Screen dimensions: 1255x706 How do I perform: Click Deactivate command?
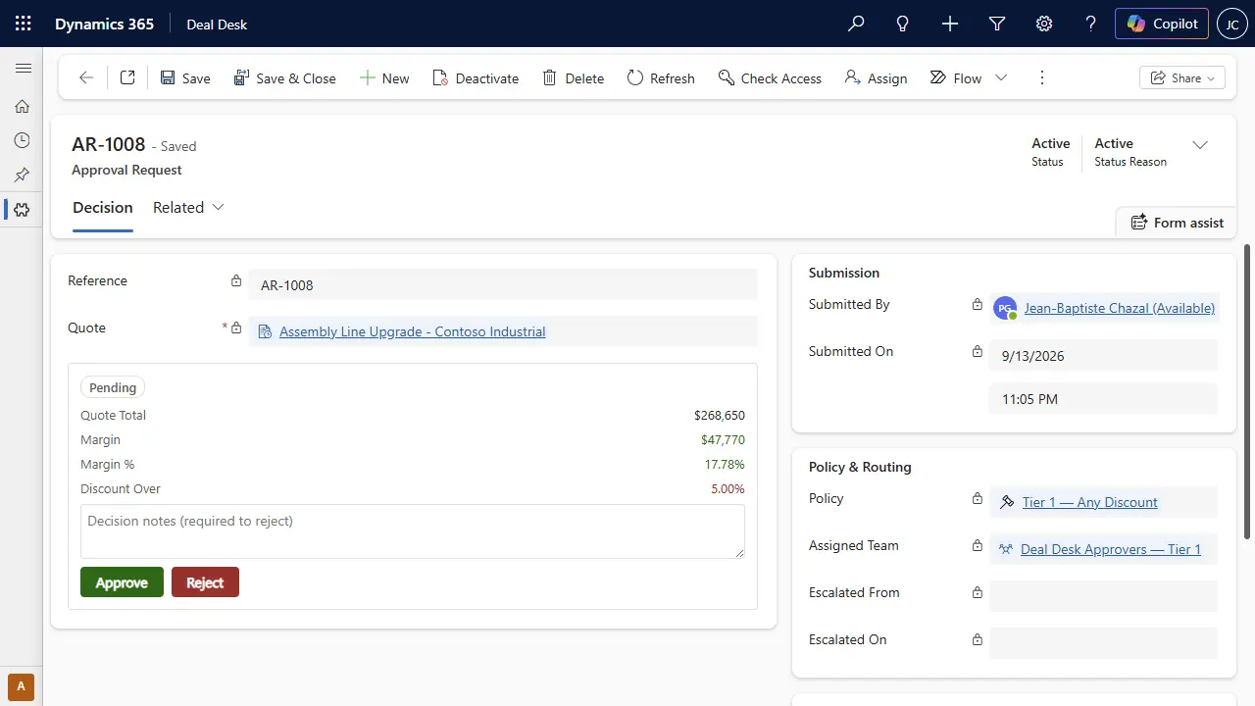[x=476, y=77]
